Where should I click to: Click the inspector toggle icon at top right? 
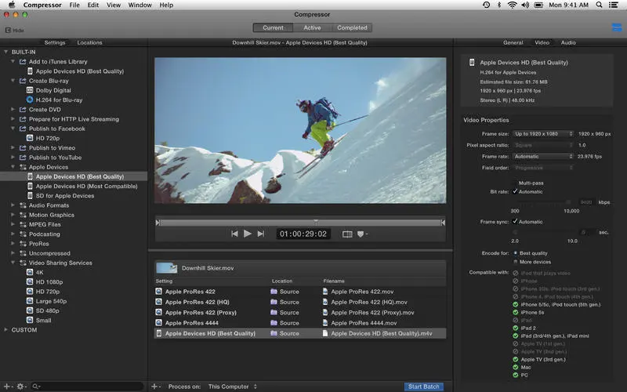(616, 29)
